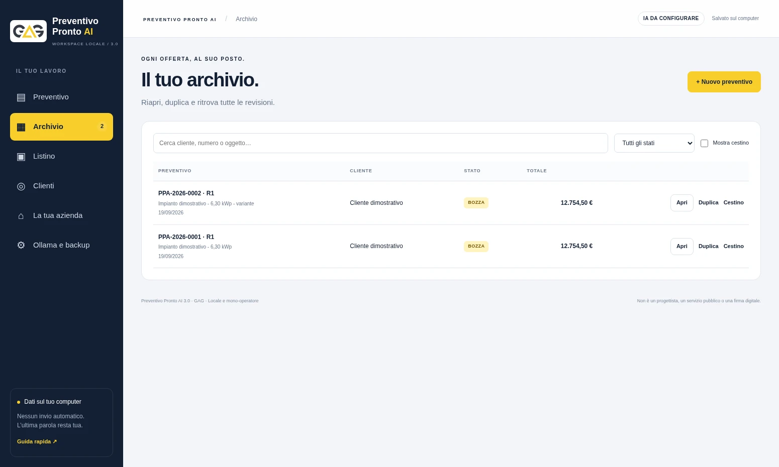Screen dimensions: 779x467
Task: Select the PPA-2026-0001 · R1 quote title
Action: (x=186, y=237)
